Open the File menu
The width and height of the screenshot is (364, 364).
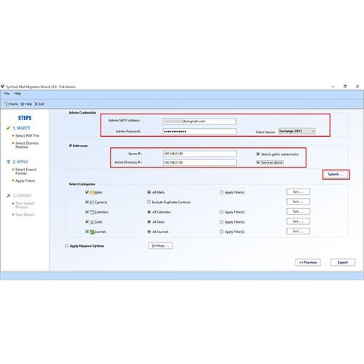[7, 93]
